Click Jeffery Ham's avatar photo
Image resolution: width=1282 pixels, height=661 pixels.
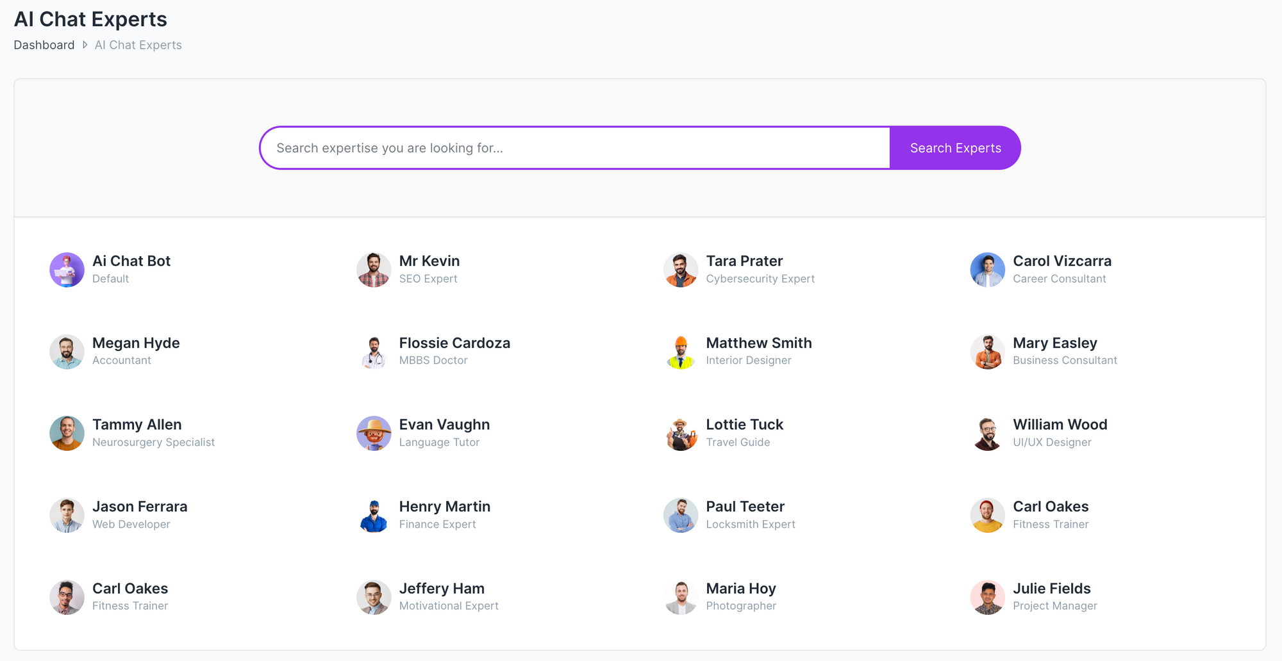click(x=374, y=598)
